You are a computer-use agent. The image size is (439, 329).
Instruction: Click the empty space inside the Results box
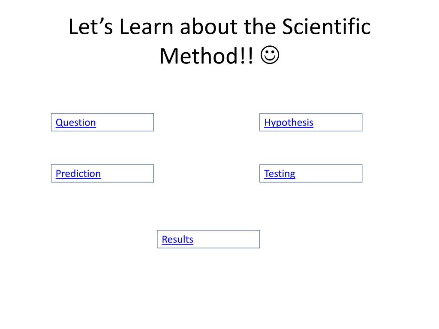[226, 239]
